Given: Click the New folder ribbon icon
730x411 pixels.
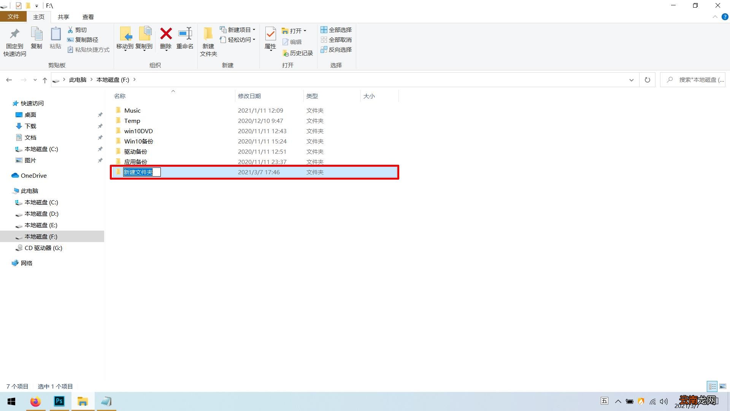Looking at the screenshot, I should point(208,34).
